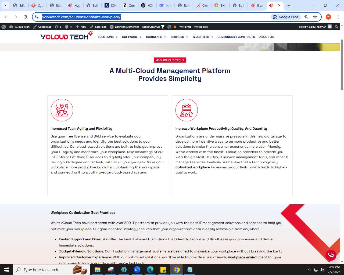
Task: Search the image with Google Lens
Action: [x=286, y=17]
